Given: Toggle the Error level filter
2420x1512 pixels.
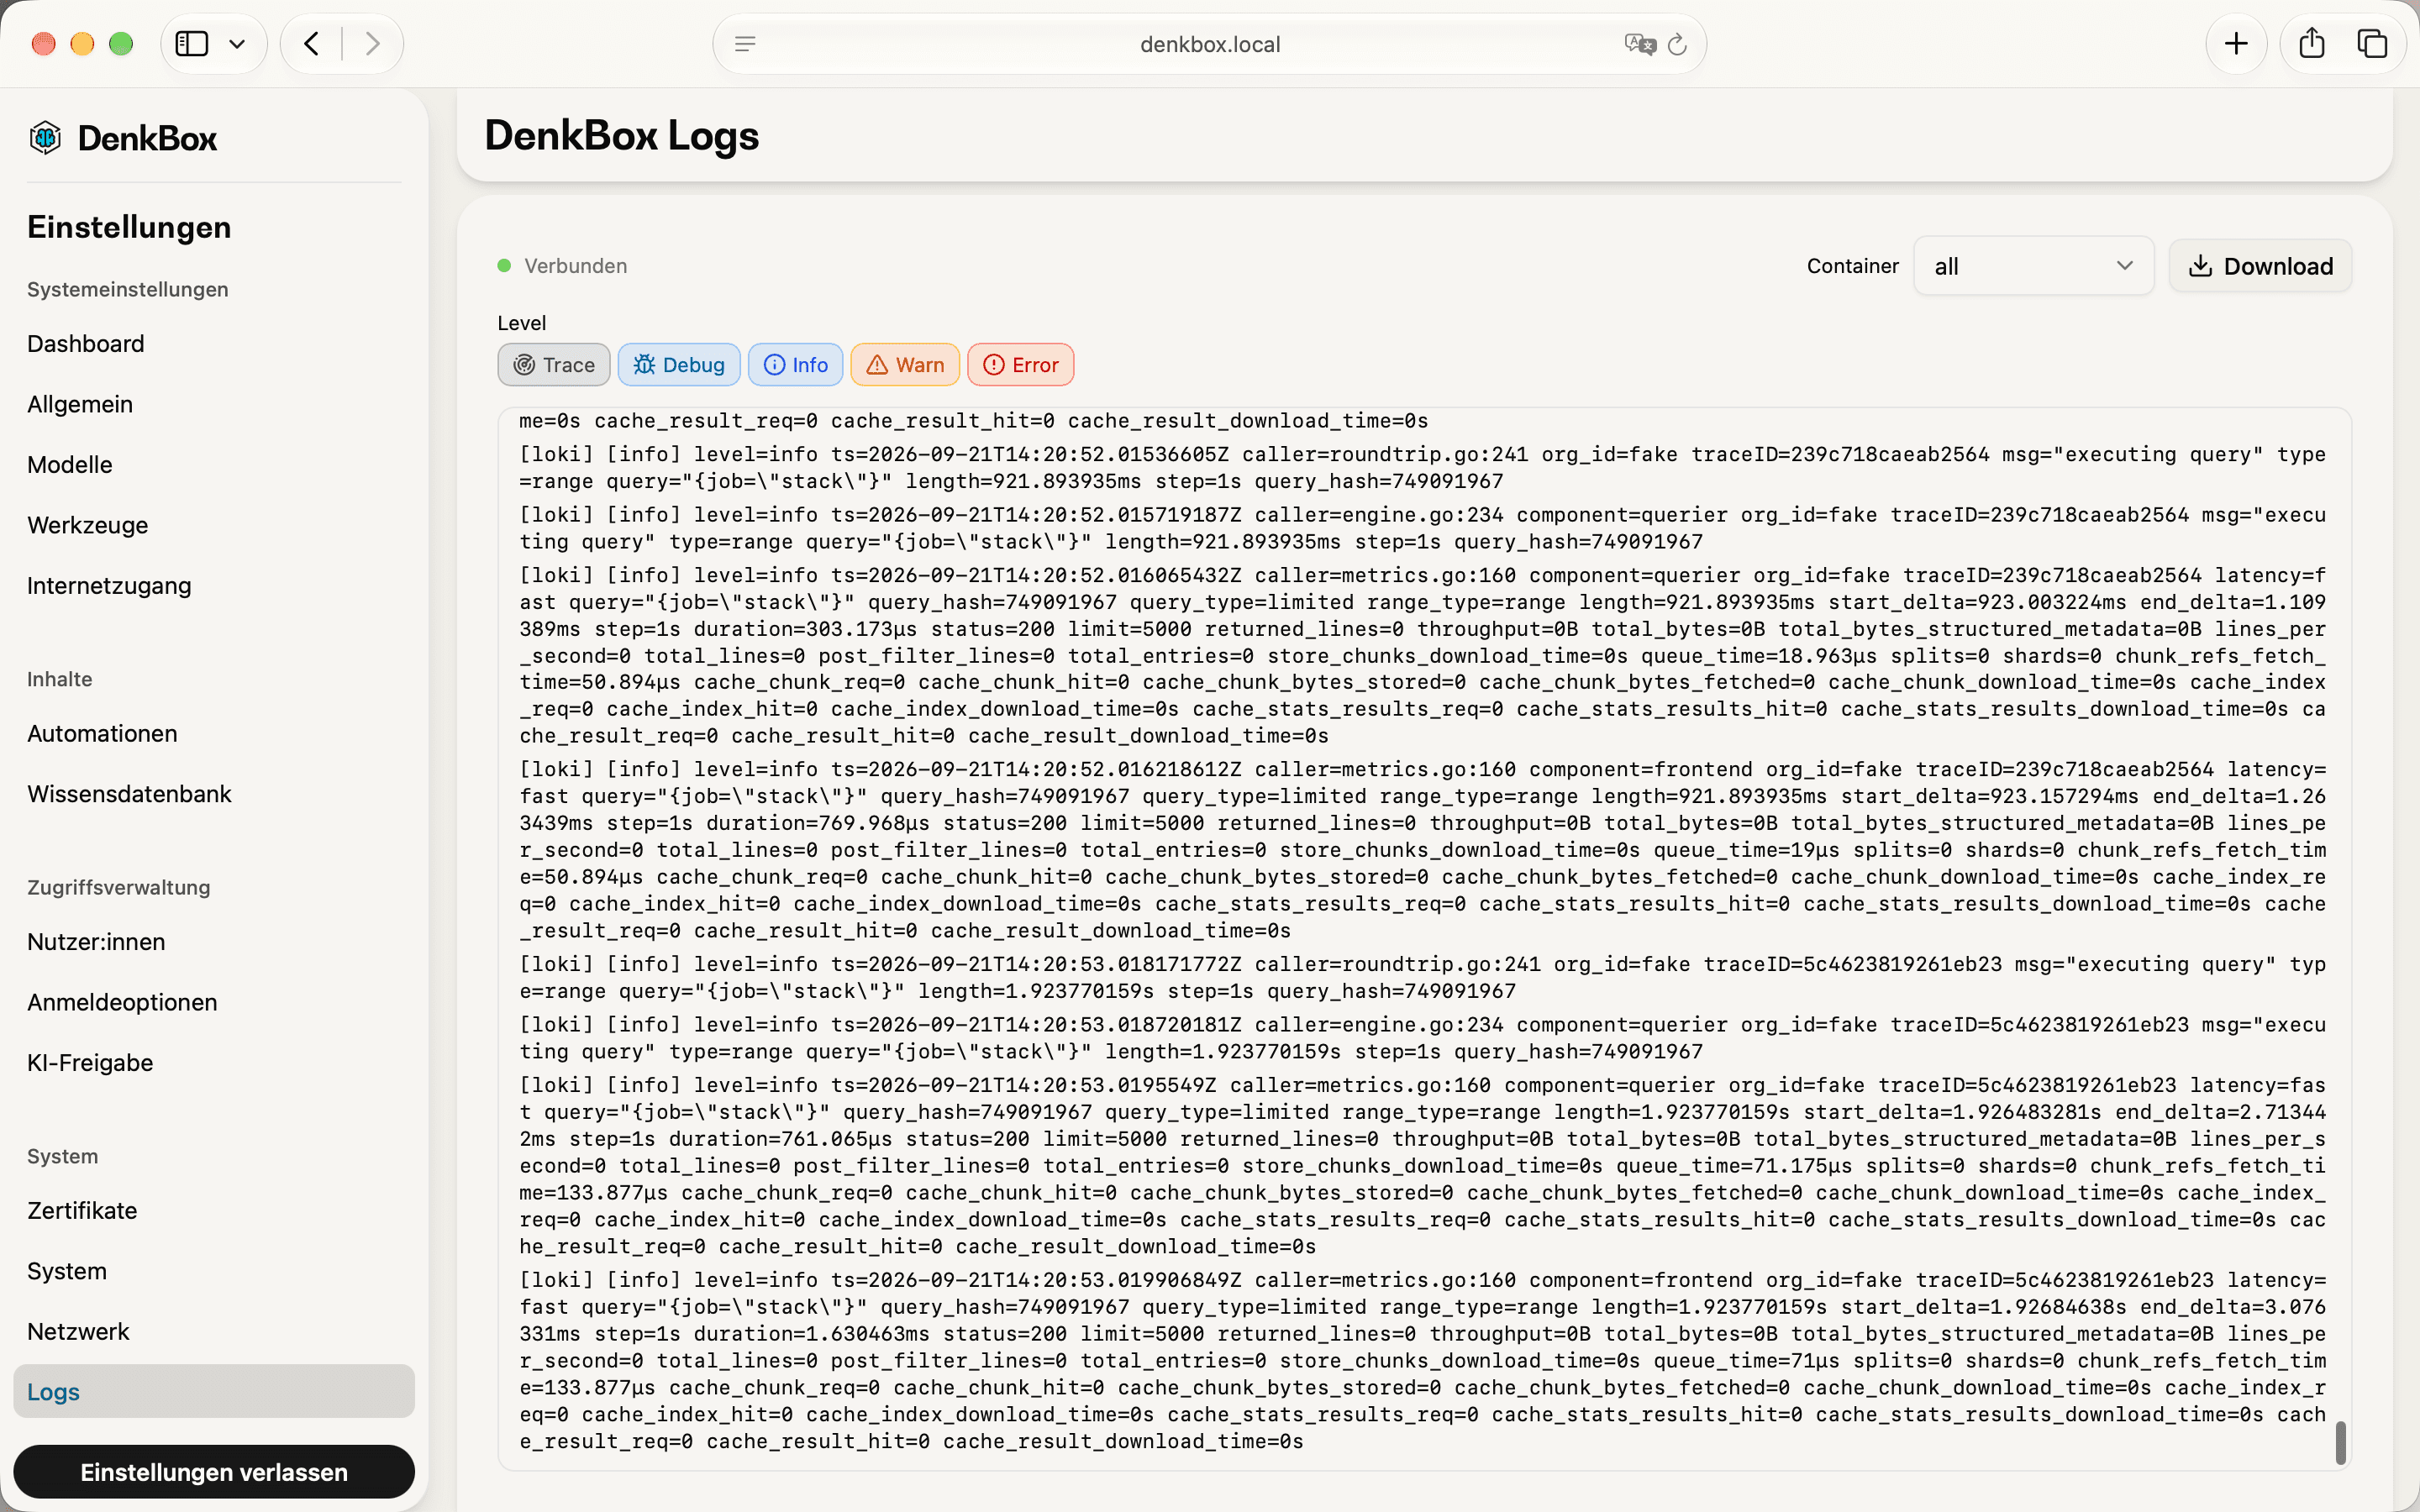Looking at the screenshot, I should [1021, 365].
